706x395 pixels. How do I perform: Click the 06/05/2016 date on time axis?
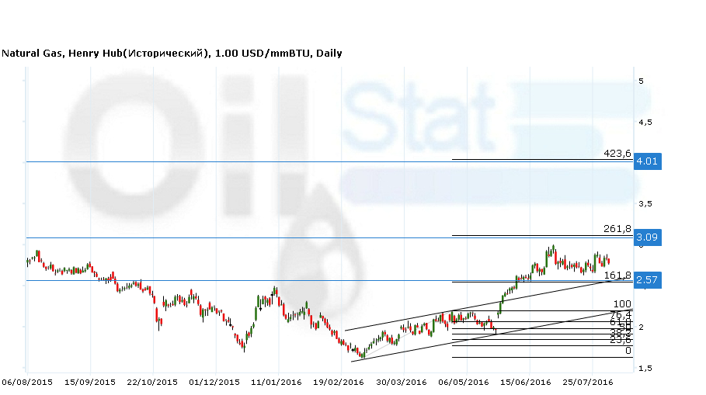point(464,382)
